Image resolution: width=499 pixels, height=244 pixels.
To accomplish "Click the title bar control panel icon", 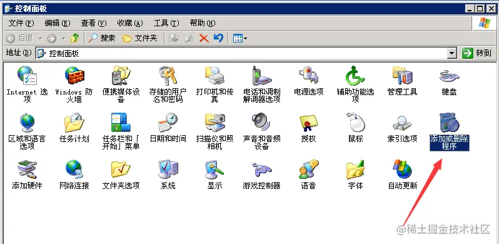I will (9, 8).
